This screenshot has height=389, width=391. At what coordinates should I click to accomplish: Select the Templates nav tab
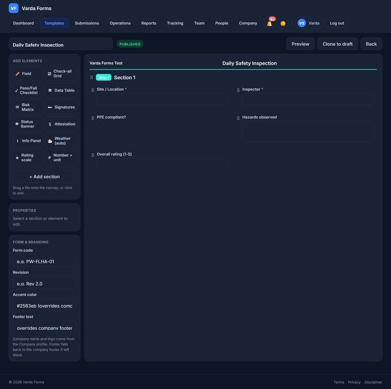click(54, 23)
